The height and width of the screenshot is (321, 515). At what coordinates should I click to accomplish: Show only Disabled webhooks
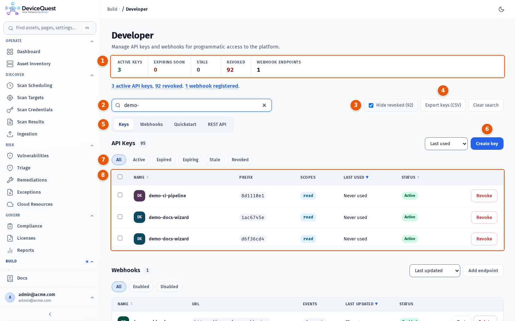point(169,287)
